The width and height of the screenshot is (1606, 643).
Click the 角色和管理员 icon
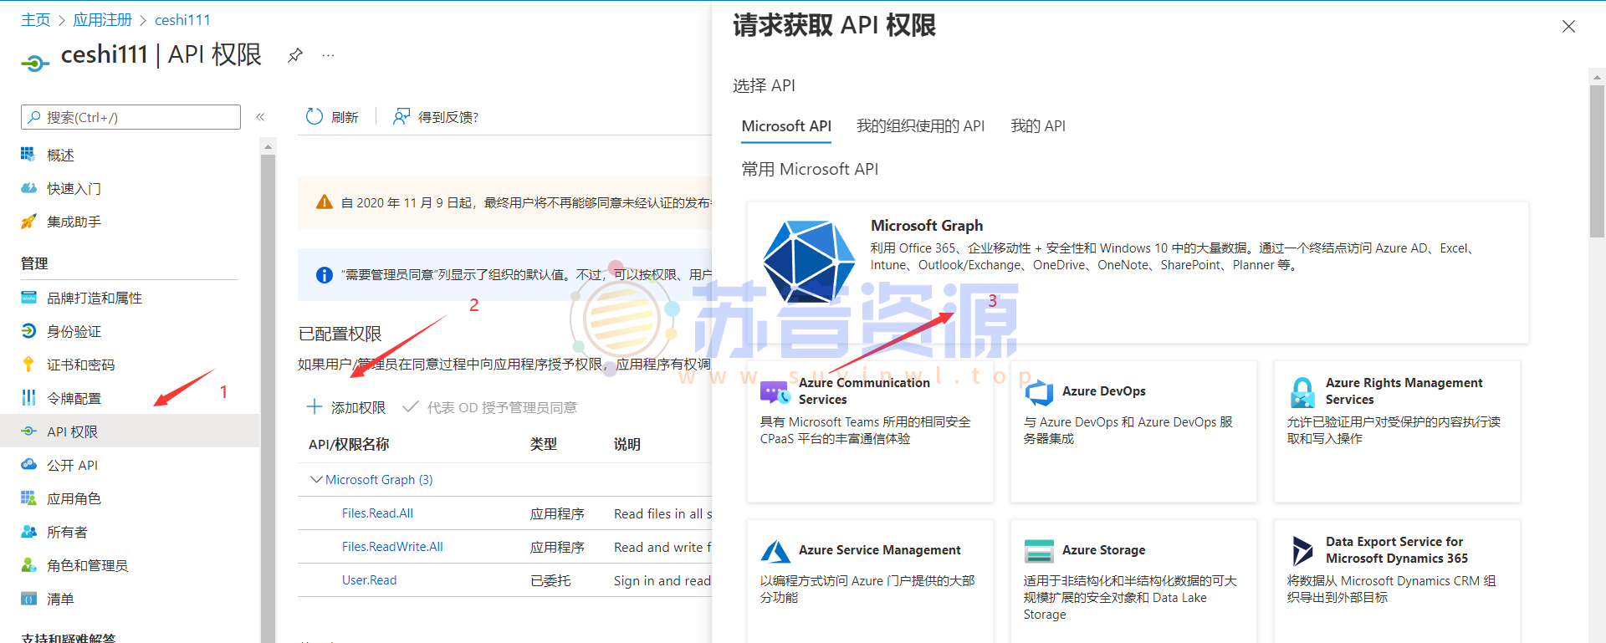click(x=28, y=565)
